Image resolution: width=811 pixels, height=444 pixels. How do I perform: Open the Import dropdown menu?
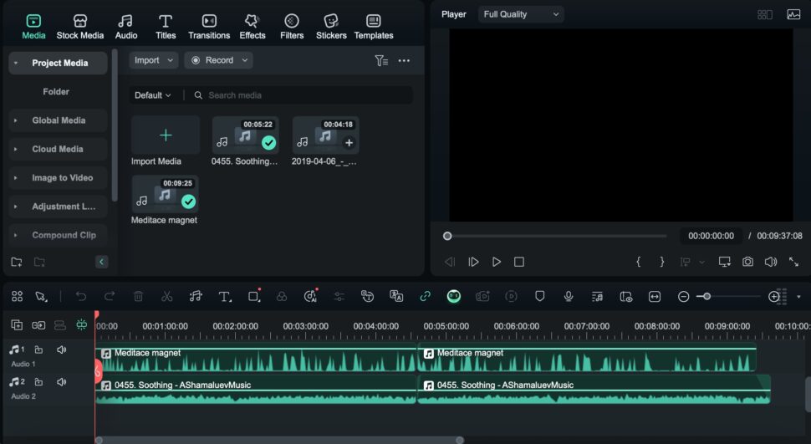[x=154, y=60]
